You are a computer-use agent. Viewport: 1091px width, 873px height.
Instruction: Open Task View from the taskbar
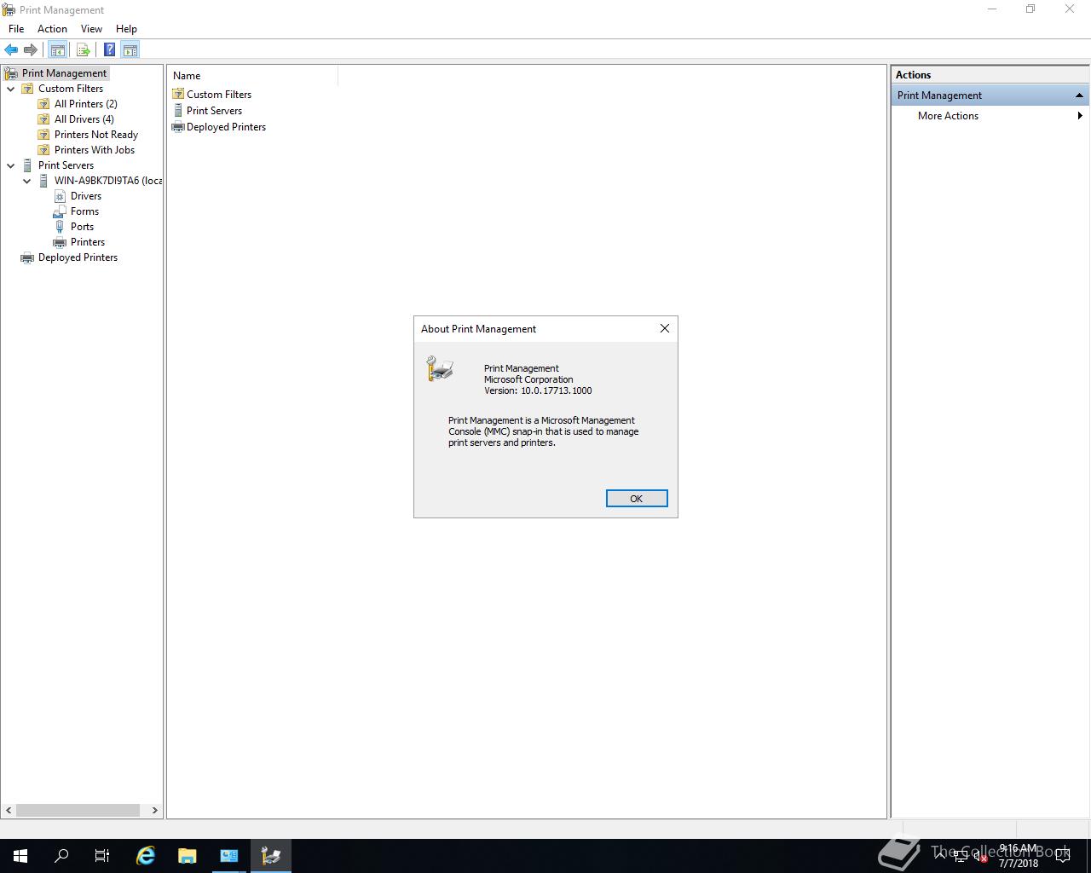tap(102, 856)
